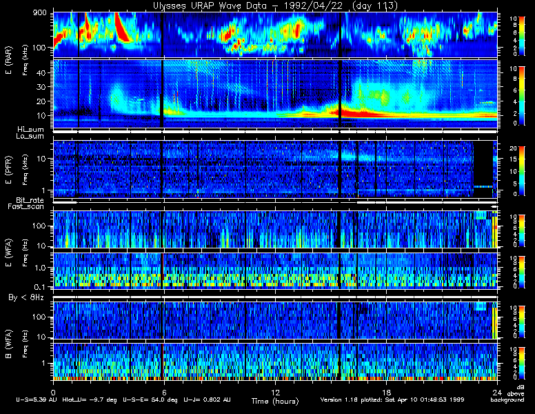Click the "Fast_scan" label

pyautogui.click(x=26, y=206)
